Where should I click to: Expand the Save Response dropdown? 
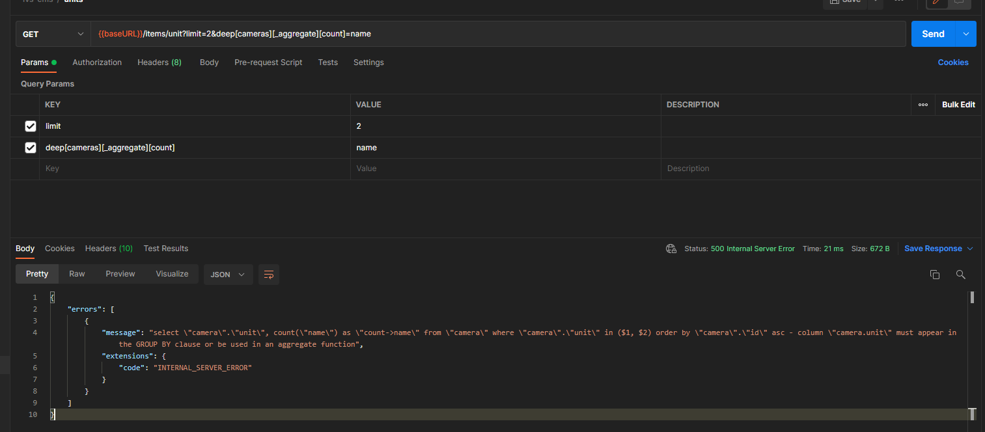(970, 249)
